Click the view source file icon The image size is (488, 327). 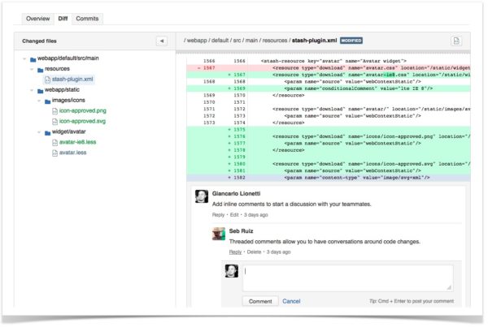pyautogui.click(x=456, y=41)
